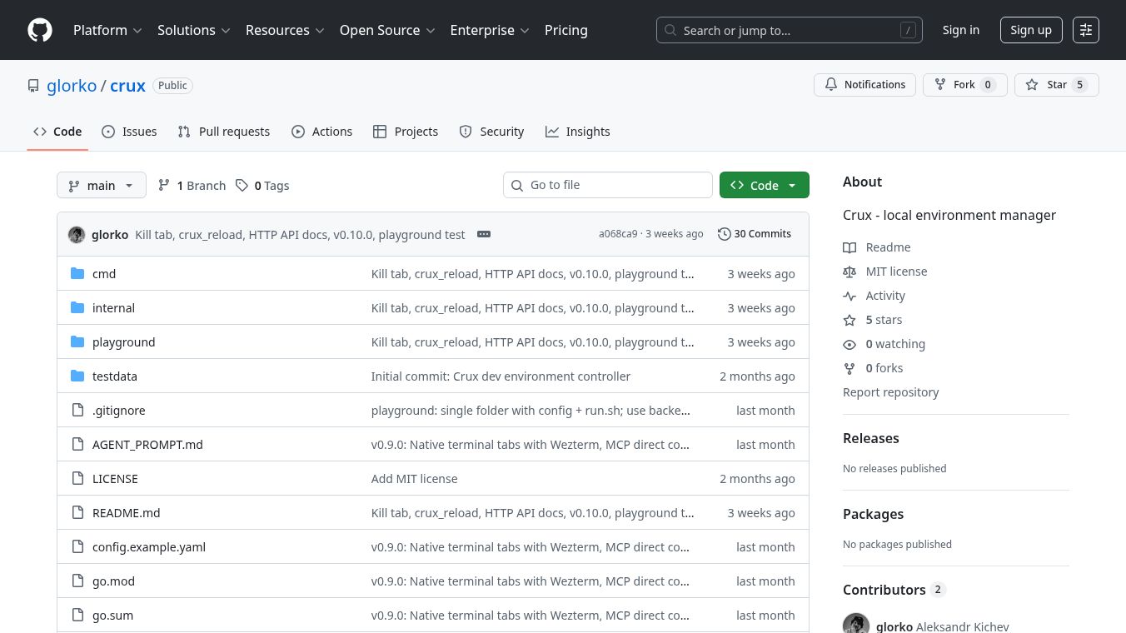Open the 30 Commits history

[x=754, y=234]
